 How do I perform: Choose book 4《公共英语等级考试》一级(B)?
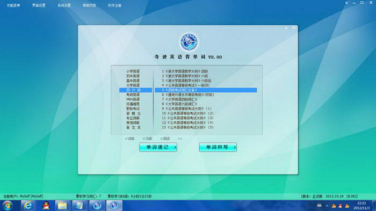pyautogui.click(x=186, y=85)
